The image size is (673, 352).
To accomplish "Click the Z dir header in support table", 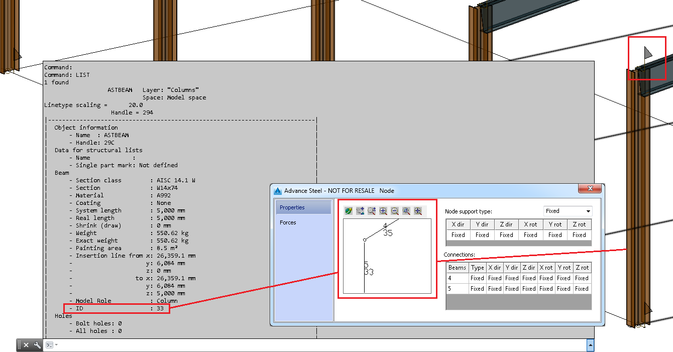I will [506, 224].
